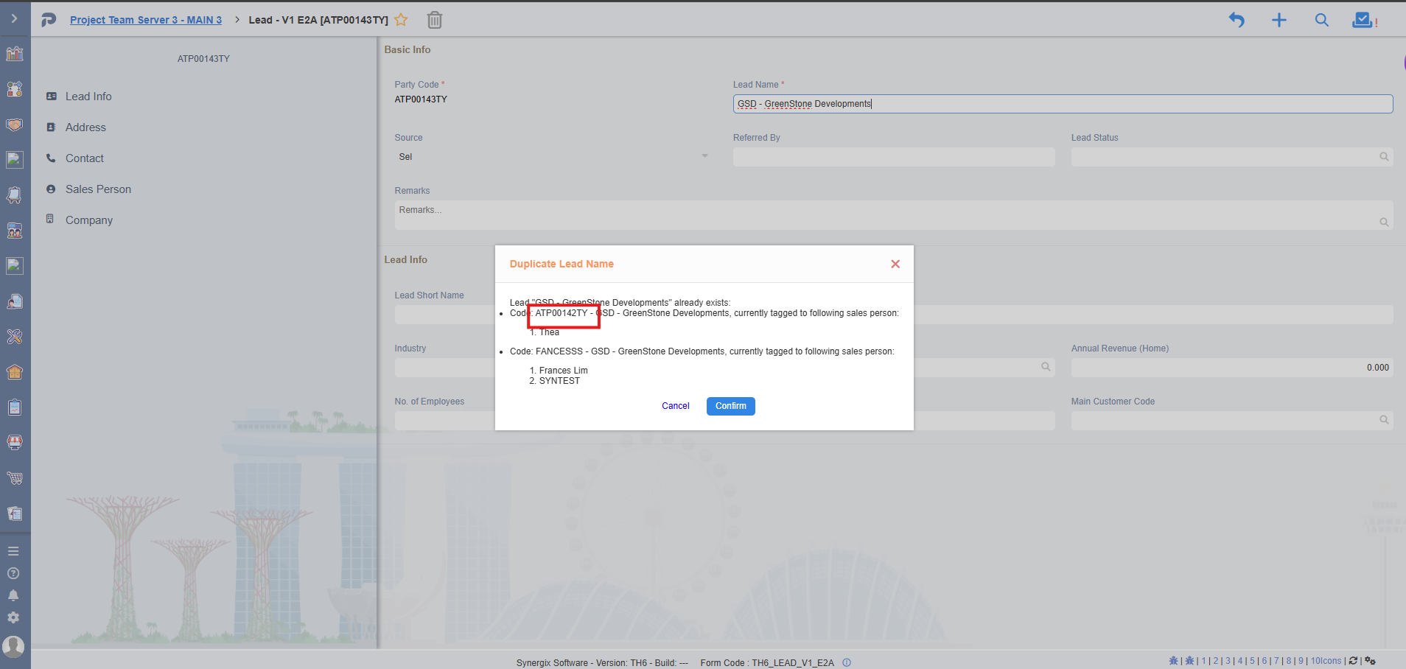Create a new record with plus icon
The image size is (1406, 669).
coord(1279,20)
